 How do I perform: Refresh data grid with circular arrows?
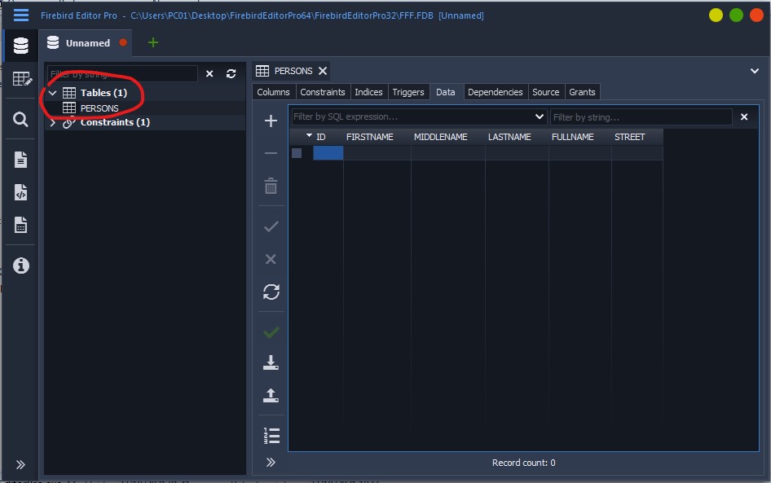(271, 292)
